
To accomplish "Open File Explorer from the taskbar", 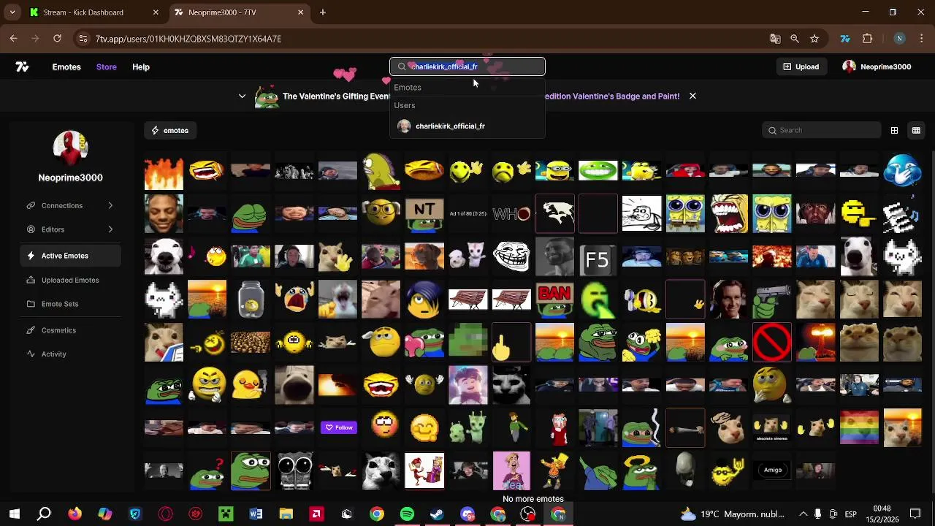I will pyautogui.click(x=286, y=514).
